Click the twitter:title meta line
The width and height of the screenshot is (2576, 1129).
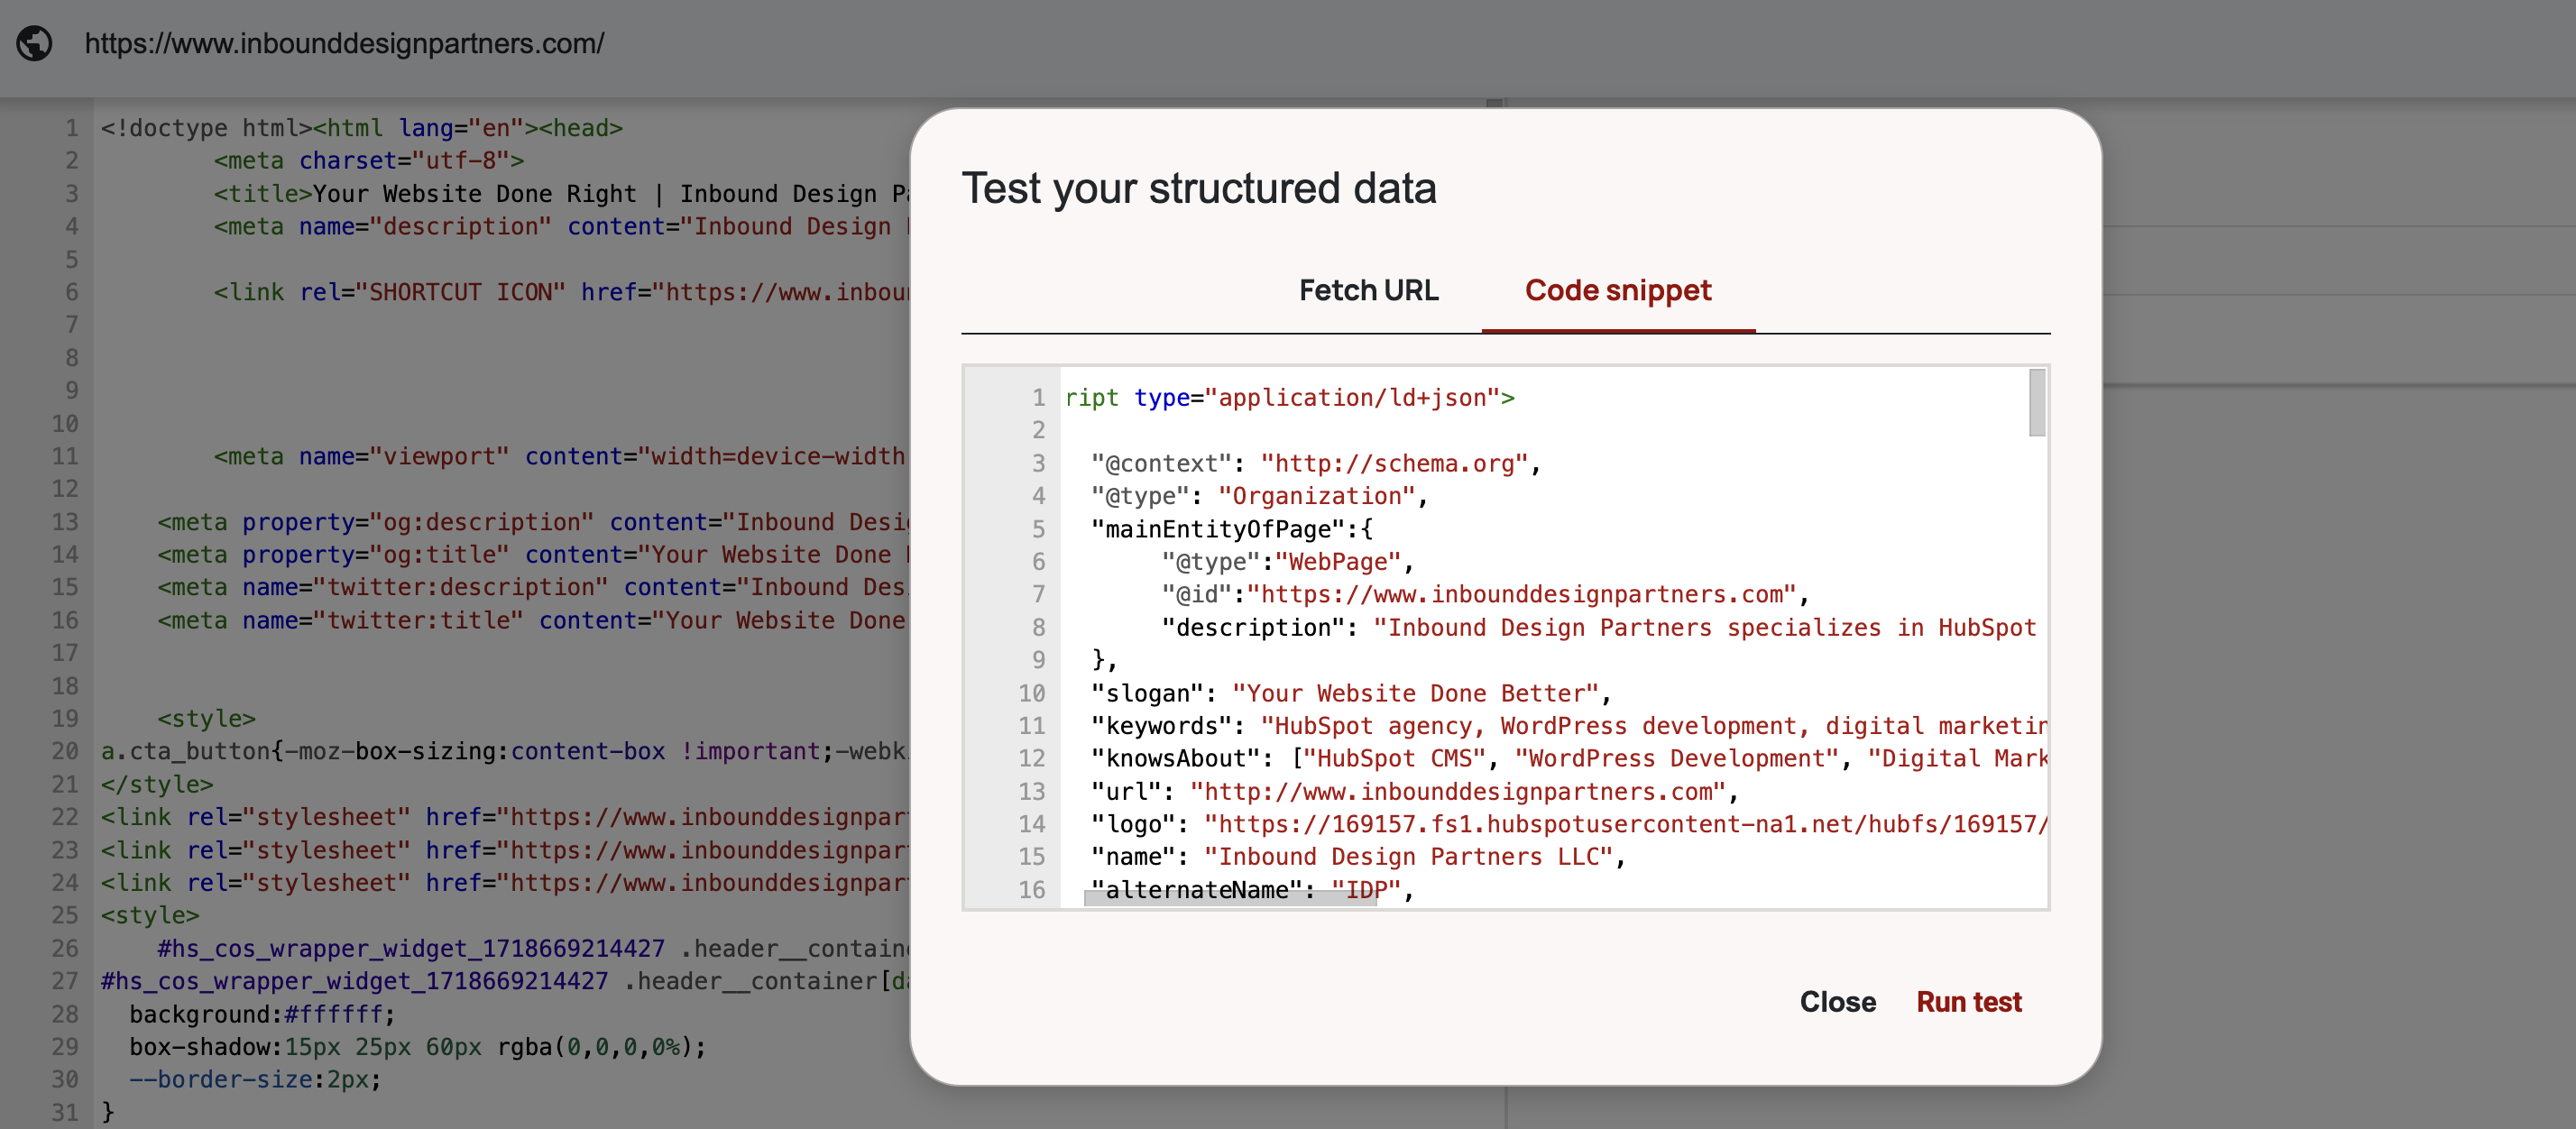click(531, 620)
